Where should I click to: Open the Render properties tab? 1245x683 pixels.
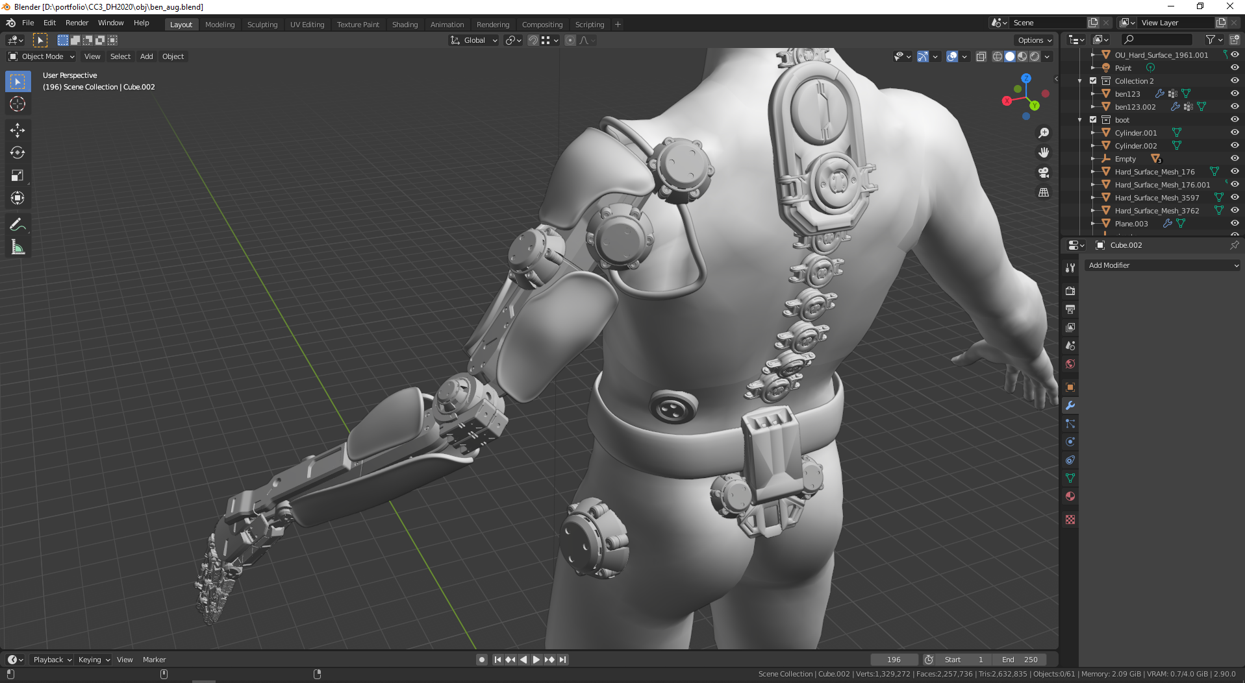coord(1070,291)
